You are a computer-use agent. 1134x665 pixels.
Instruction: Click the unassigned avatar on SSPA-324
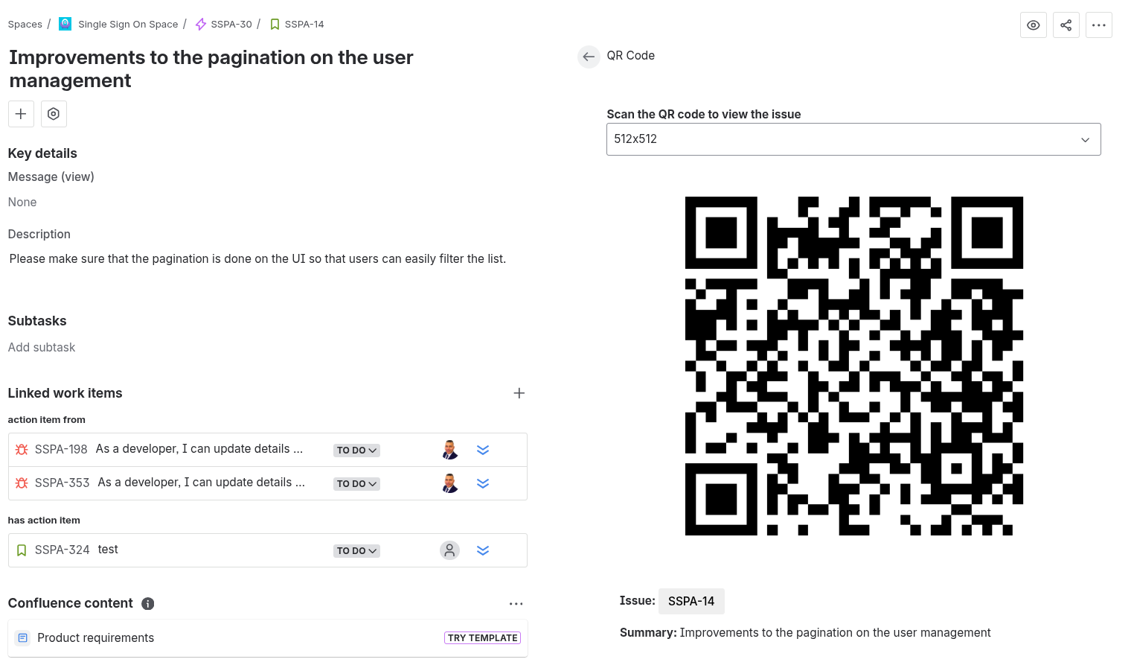(449, 550)
